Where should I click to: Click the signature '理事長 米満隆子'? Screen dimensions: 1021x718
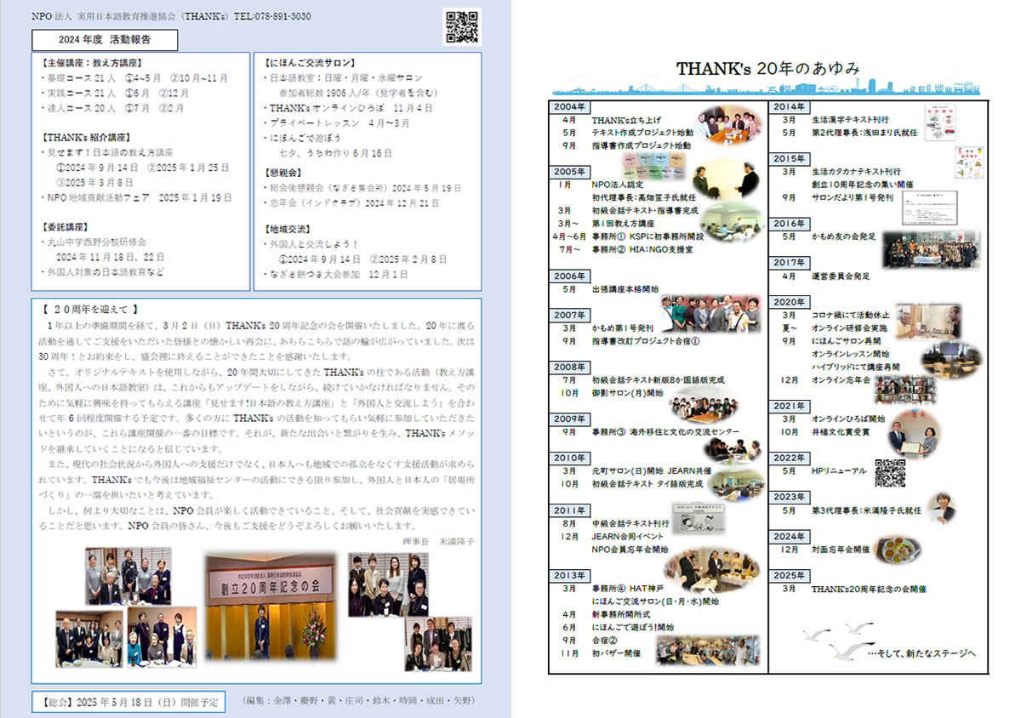click(437, 540)
